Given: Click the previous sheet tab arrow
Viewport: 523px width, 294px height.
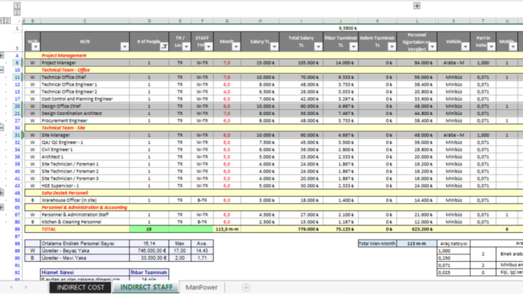Looking at the screenshot, I should coord(11,287).
